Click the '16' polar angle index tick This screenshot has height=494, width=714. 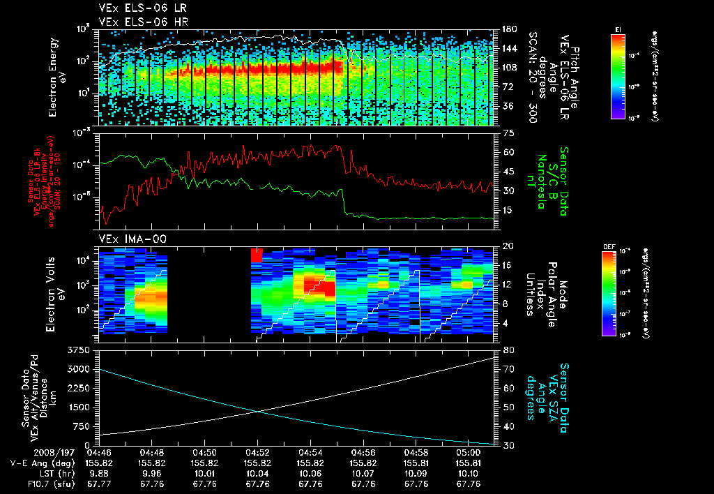pos(508,265)
